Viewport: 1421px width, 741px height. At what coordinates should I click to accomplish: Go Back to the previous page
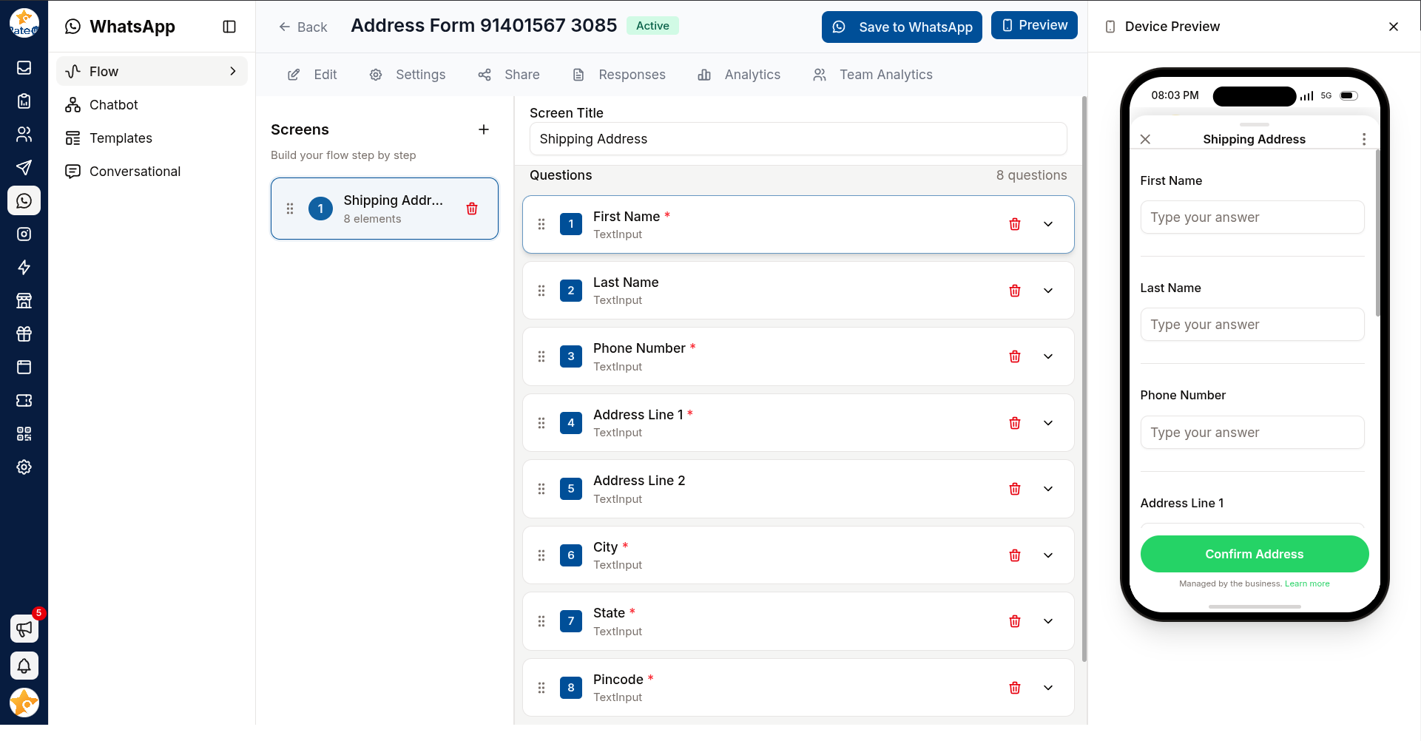tap(303, 27)
